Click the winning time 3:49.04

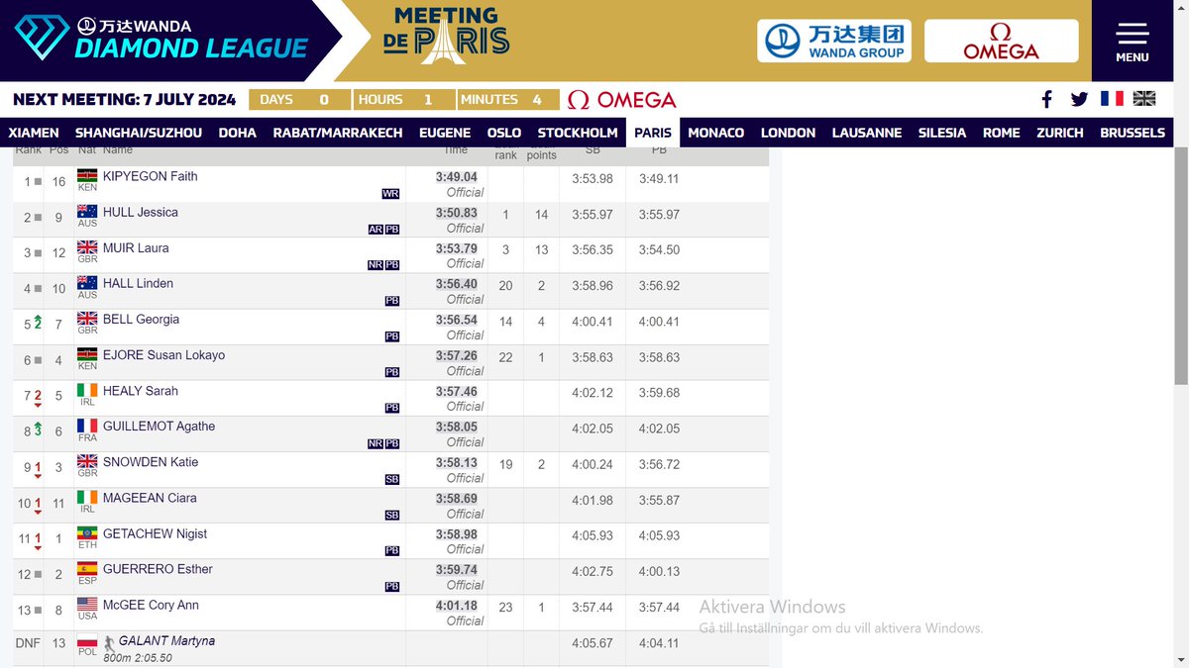tap(457, 177)
